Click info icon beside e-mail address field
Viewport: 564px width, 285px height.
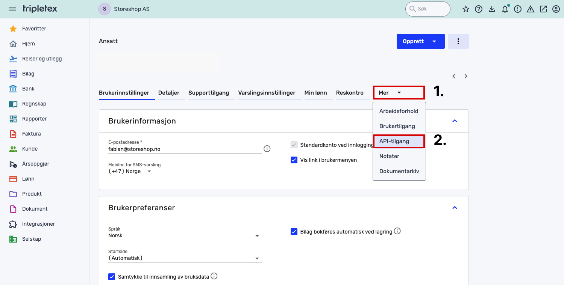coord(267,149)
